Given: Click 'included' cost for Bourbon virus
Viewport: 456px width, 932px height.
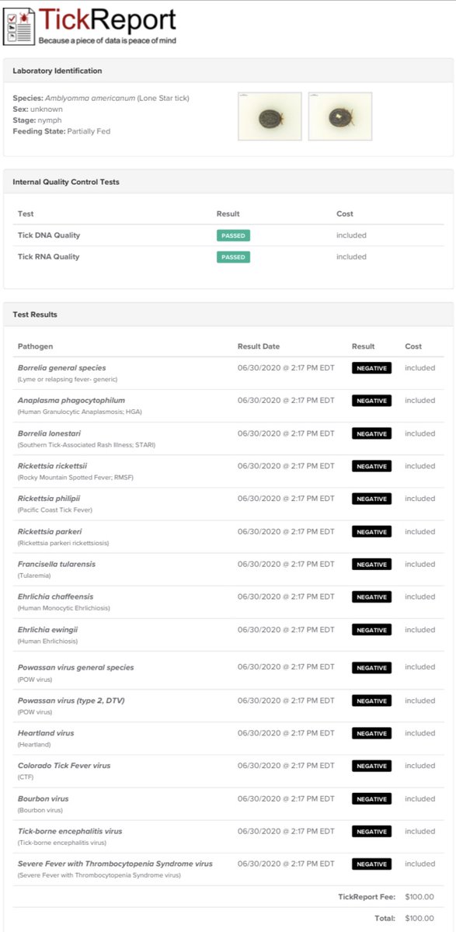Looking at the screenshot, I should click(x=420, y=799).
